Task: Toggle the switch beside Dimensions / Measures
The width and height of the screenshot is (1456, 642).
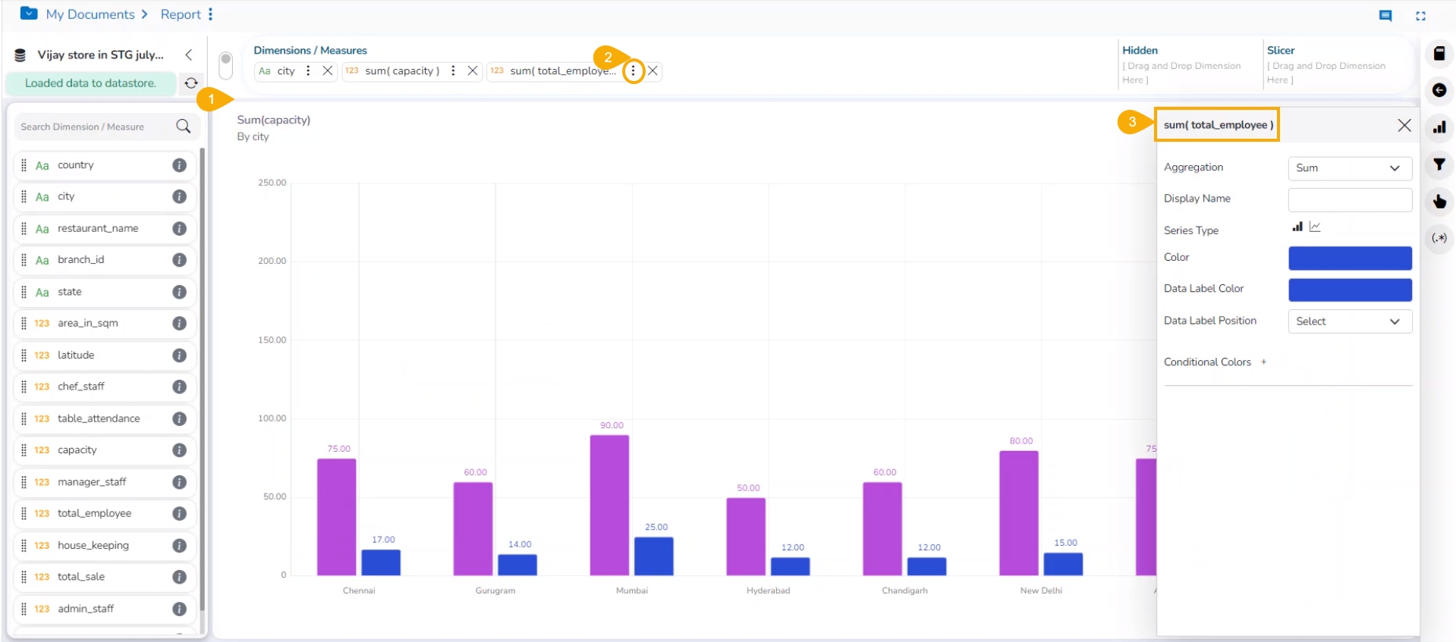Action: point(225,65)
